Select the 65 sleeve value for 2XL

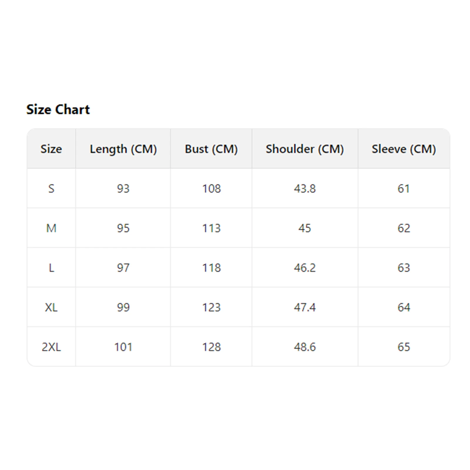[404, 347]
